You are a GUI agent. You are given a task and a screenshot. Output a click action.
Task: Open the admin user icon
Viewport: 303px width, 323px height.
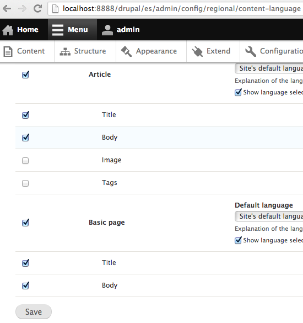point(107,30)
